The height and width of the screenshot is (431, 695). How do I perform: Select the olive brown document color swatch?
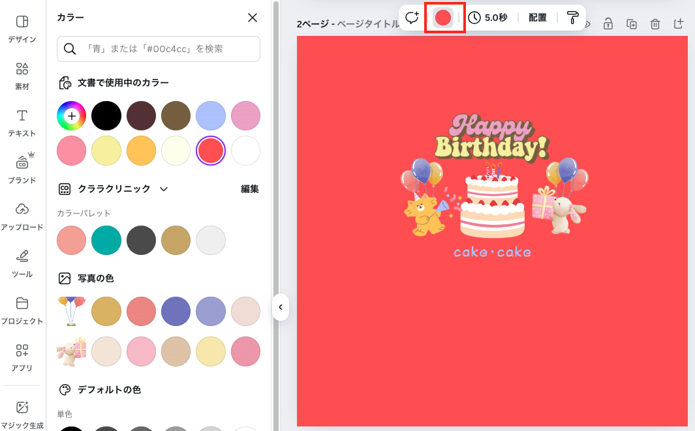[176, 115]
